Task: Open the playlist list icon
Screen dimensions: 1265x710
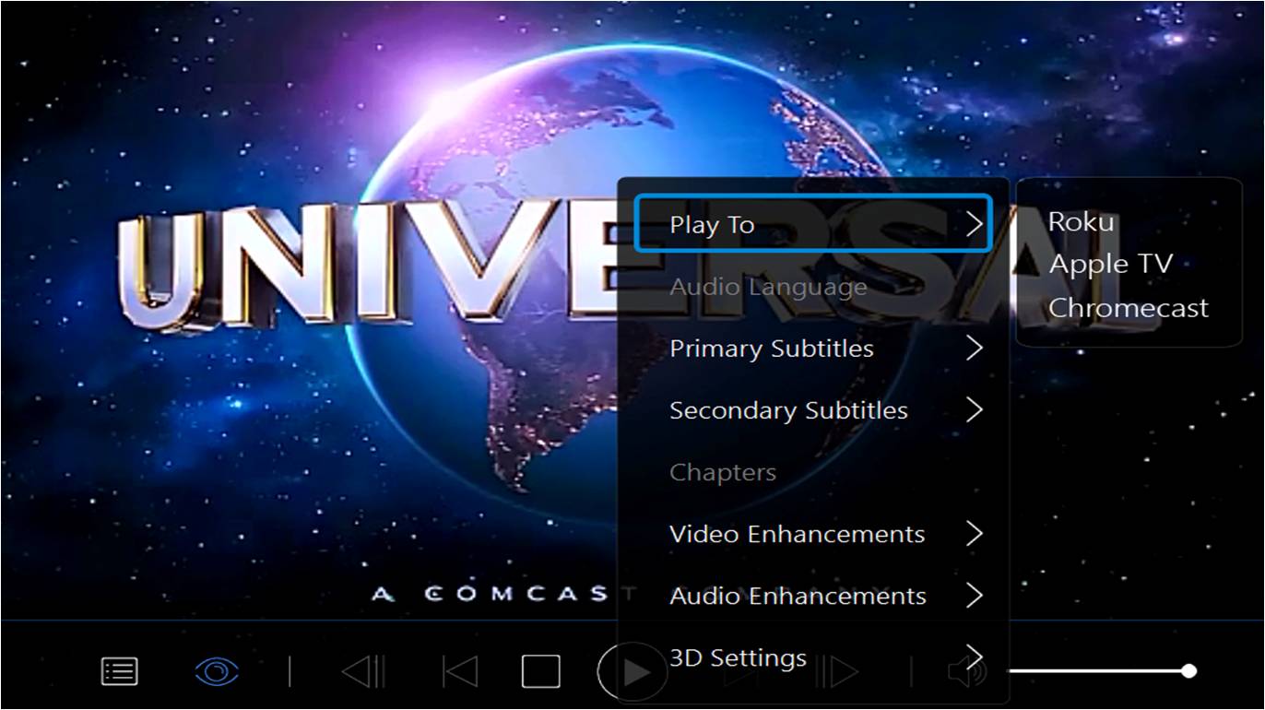Action: [119, 671]
